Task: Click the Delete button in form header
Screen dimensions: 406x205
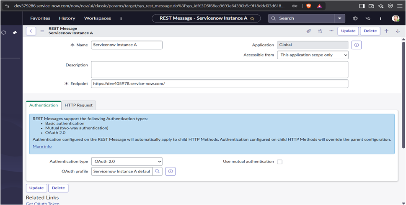Action: 370,31
